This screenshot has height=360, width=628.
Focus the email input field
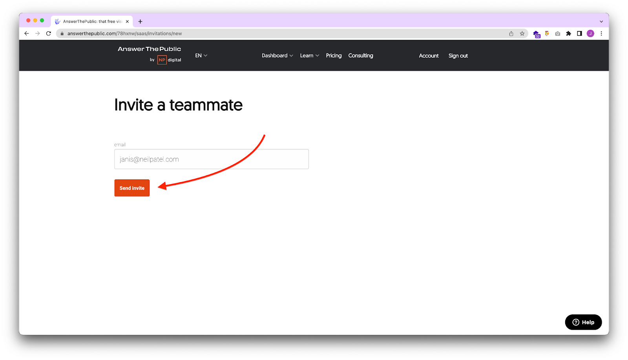(x=212, y=159)
